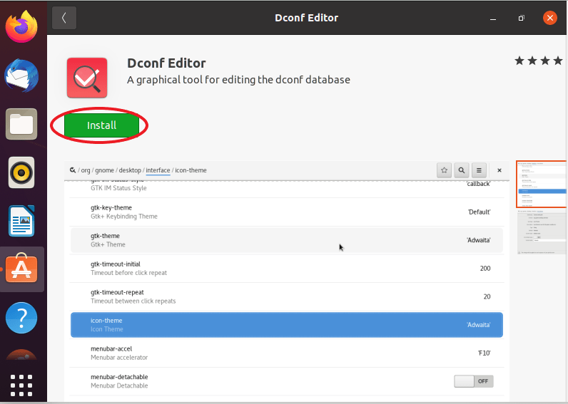Click the gtk-theme row
This screenshot has width=568, height=404.
pyautogui.click(x=287, y=240)
